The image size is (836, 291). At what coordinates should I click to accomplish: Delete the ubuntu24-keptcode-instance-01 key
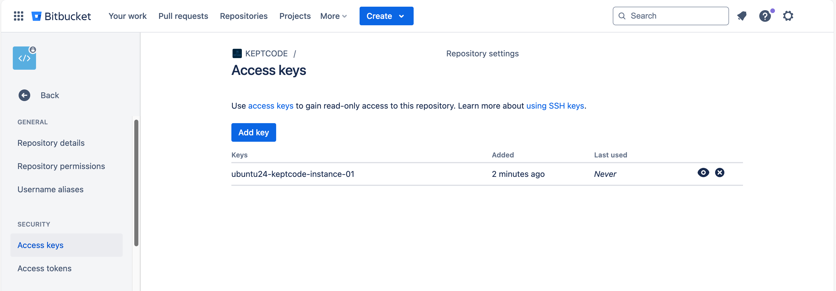pos(719,173)
